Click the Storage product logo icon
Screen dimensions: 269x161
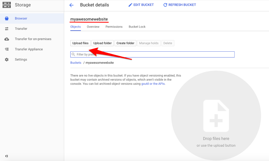(x=7, y=5)
